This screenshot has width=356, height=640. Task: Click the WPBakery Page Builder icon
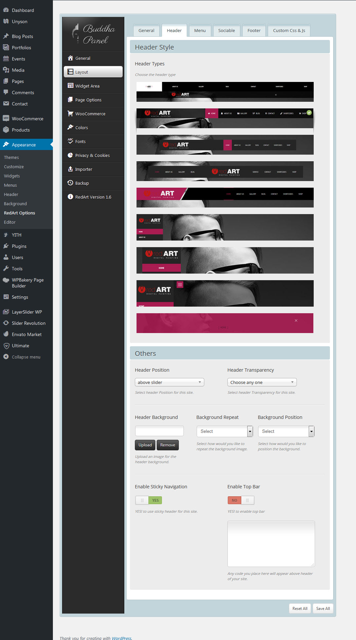click(6, 280)
